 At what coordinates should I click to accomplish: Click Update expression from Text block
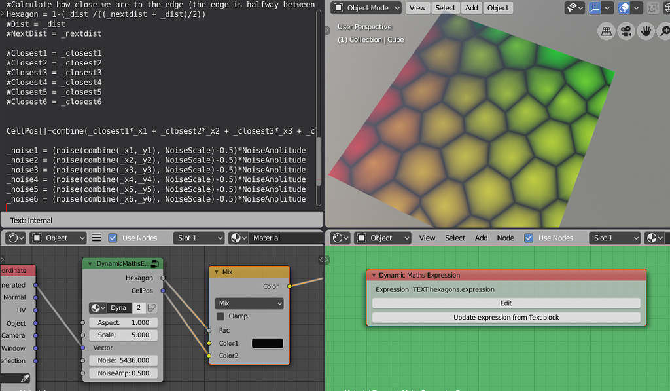click(506, 318)
